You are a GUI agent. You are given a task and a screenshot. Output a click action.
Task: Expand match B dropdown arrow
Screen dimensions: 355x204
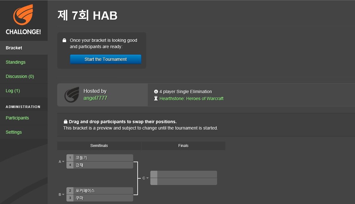63,194
